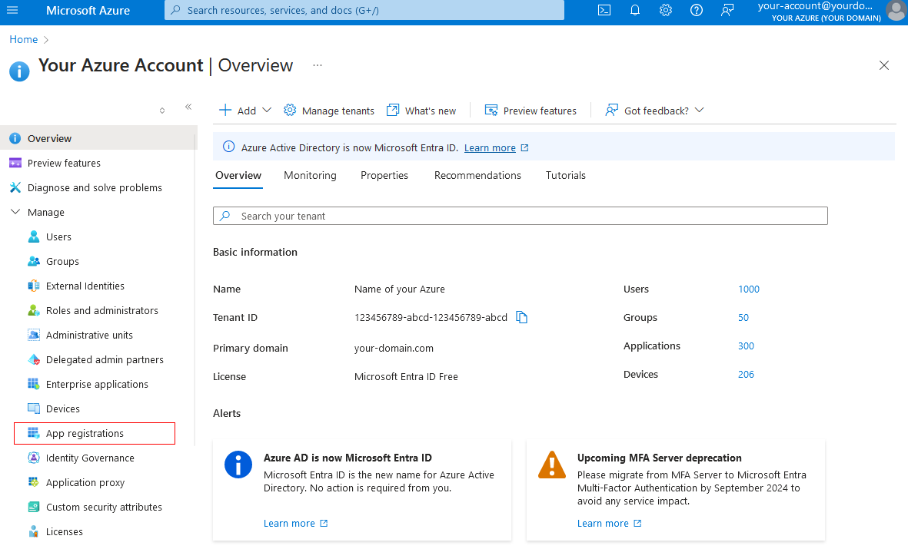Open the Groups count 50
The image size is (908, 549).
(743, 318)
